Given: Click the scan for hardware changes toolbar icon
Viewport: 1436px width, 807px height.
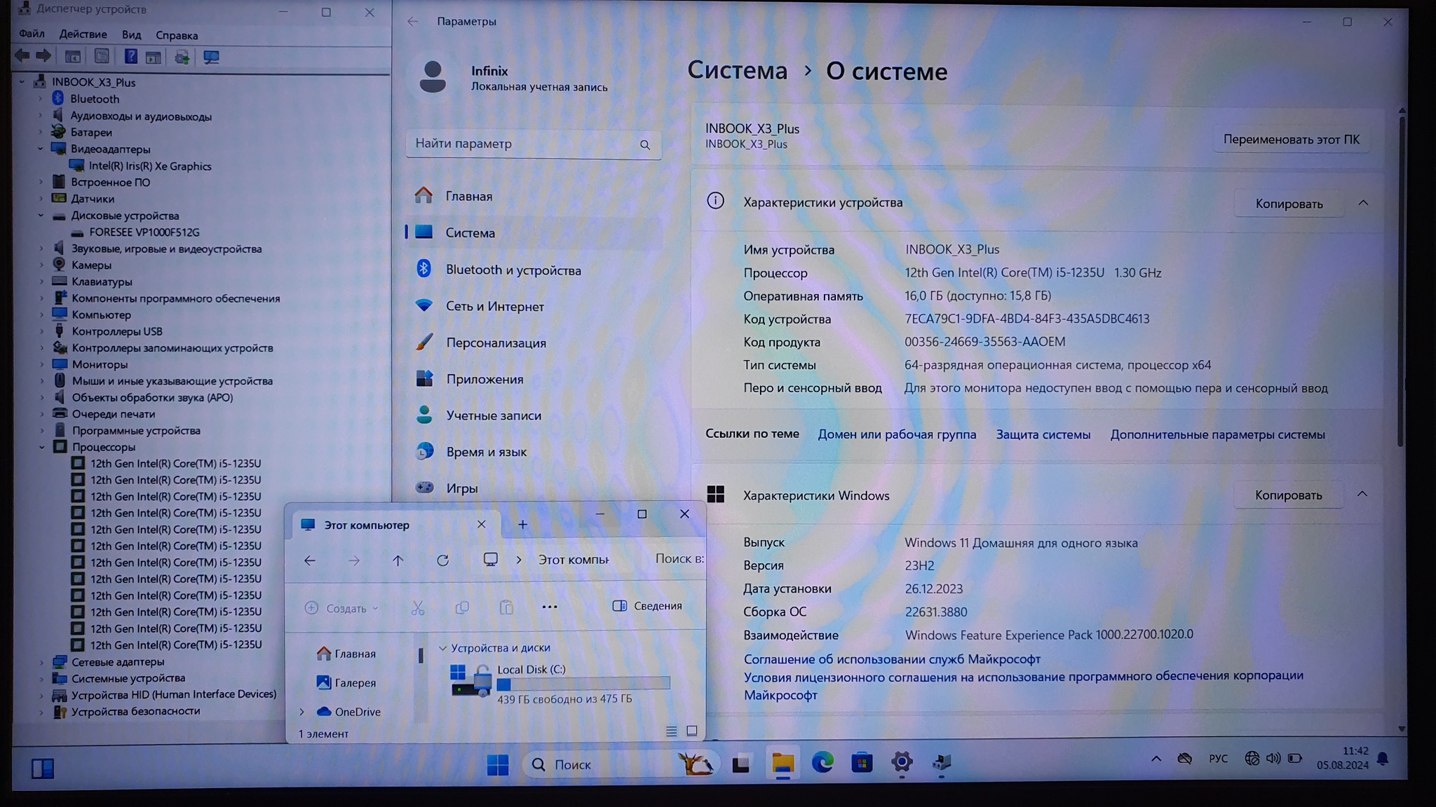Looking at the screenshot, I should 211,57.
